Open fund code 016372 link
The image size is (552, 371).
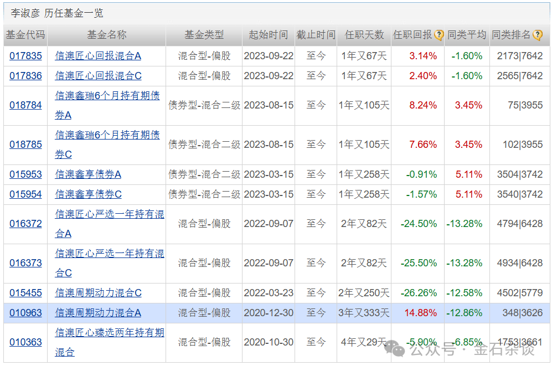pos(25,224)
